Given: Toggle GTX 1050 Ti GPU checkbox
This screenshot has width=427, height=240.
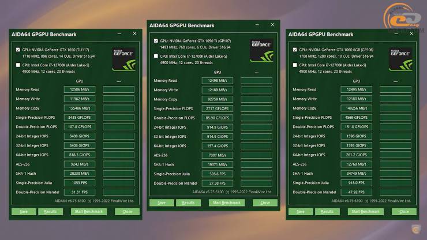Looking at the screenshot, I should pos(156,40).
